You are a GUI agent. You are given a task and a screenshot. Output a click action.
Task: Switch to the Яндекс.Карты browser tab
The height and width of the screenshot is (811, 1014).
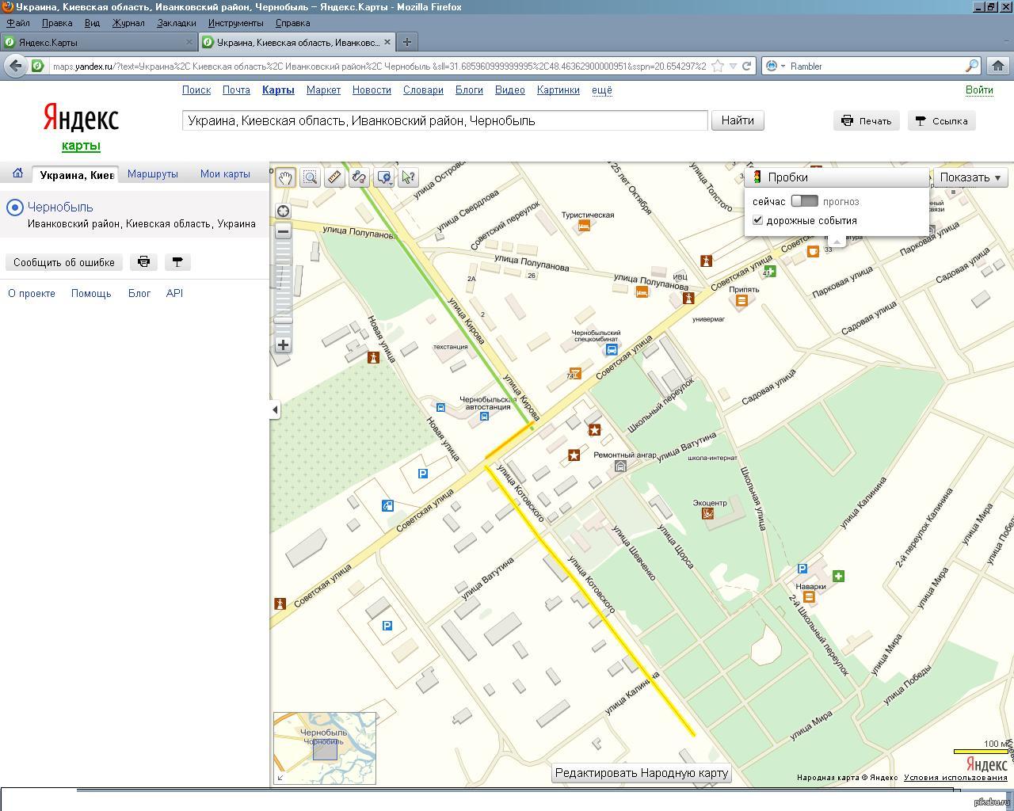(x=98, y=42)
